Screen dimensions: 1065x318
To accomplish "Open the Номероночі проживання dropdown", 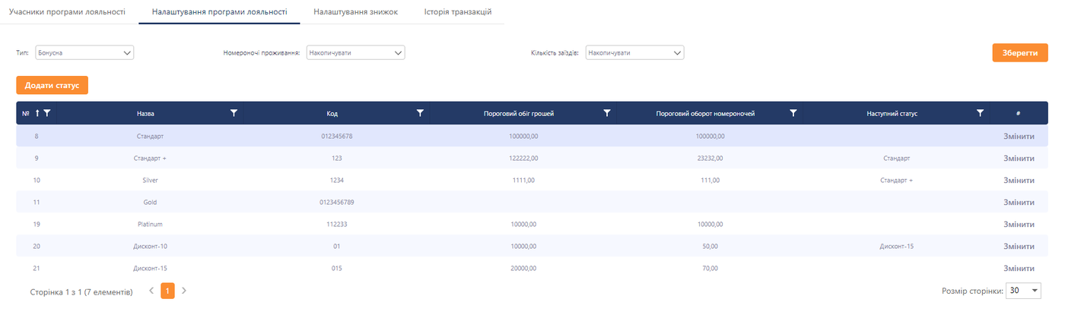I will coord(355,53).
